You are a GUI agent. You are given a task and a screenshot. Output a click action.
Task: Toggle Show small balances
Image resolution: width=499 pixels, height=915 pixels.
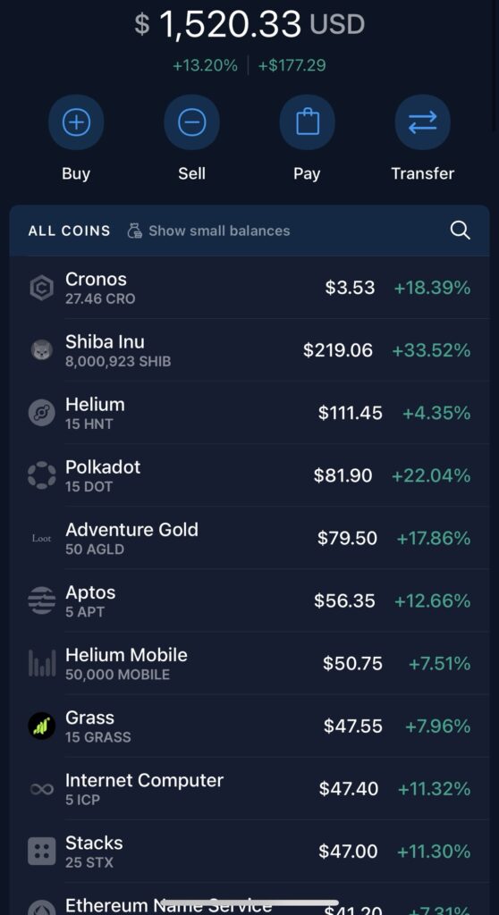(208, 231)
